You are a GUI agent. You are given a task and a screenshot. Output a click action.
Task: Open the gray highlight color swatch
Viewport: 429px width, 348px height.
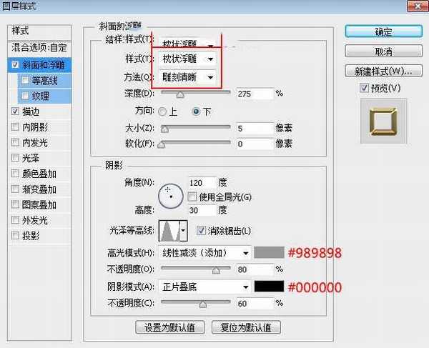[270, 252]
